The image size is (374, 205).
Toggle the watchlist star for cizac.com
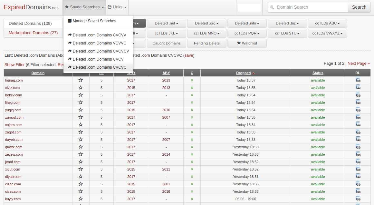pyautogui.click(x=81, y=184)
